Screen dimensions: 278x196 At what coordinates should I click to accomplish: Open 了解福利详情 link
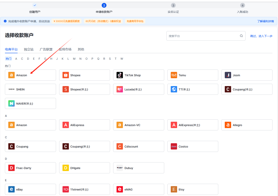[x=265, y=21]
